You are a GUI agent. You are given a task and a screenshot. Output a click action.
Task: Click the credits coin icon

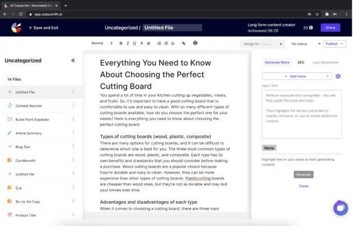coord(311,28)
